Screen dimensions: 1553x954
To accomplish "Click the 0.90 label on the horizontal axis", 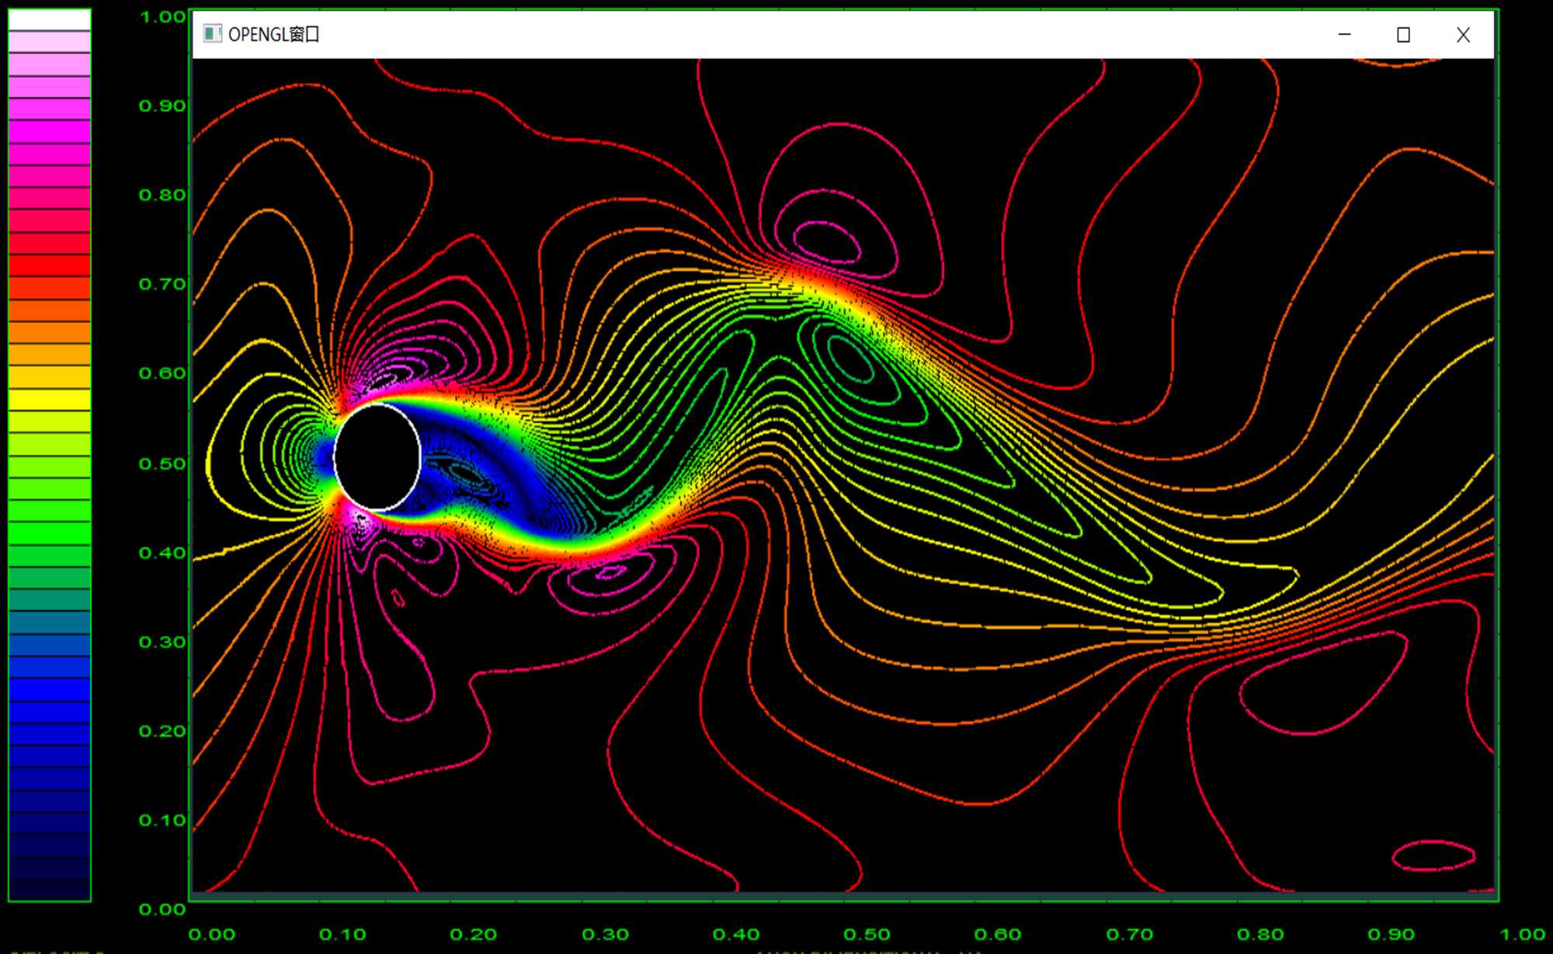I will (1391, 935).
